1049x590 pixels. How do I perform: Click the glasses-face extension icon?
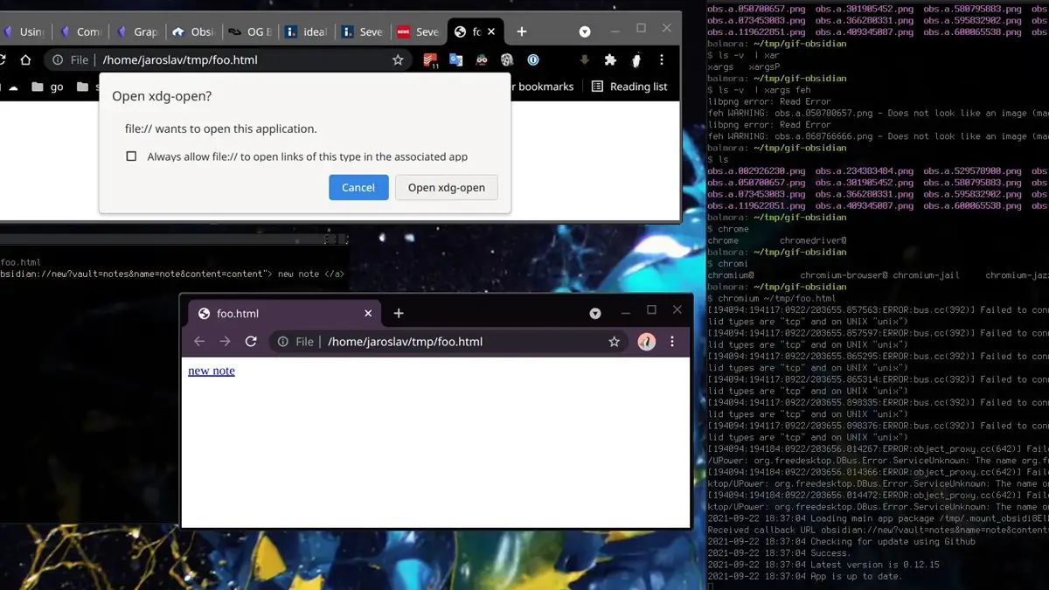tap(483, 59)
